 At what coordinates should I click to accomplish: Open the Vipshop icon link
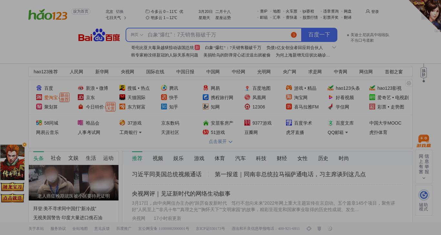pos(81,123)
